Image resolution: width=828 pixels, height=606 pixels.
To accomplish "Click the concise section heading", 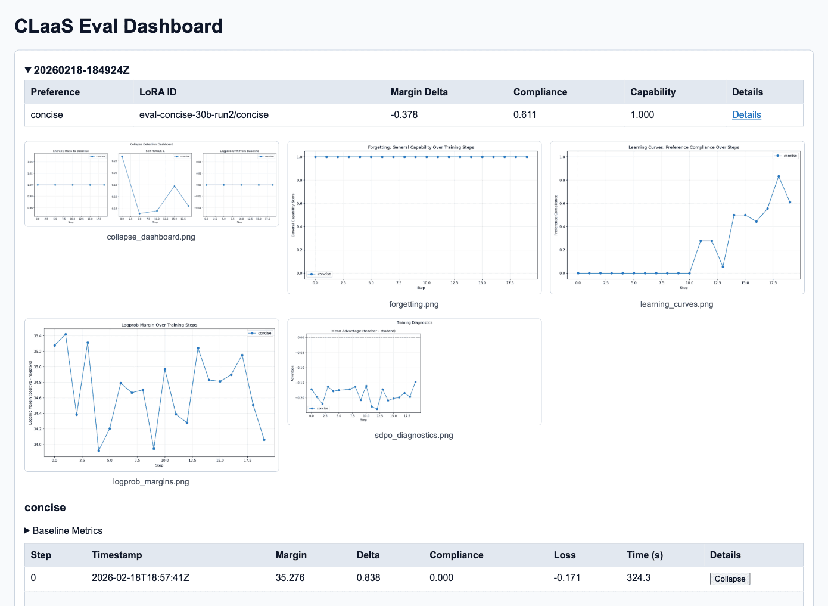I will pos(45,507).
